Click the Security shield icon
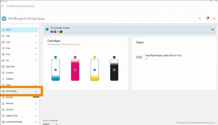 click(x=3, y=109)
